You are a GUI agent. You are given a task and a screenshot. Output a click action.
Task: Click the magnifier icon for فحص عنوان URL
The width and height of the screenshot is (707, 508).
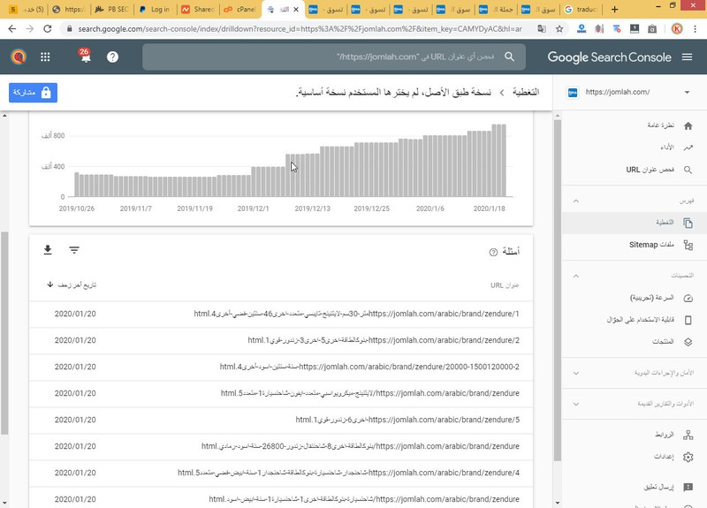tap(688, 170)
